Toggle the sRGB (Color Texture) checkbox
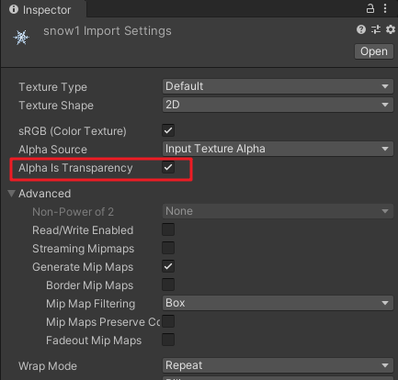This screenshot has height=380, width=398. tap(168, 130)
